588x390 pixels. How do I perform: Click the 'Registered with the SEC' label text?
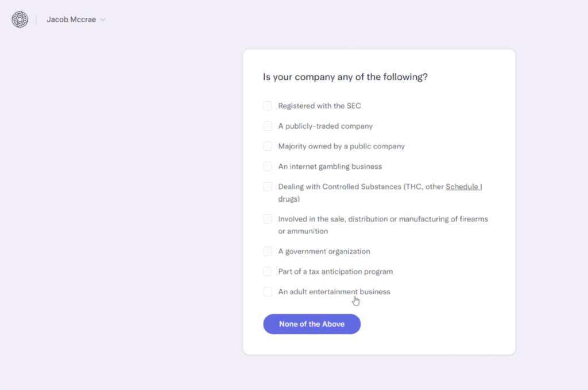pos(319,106)
